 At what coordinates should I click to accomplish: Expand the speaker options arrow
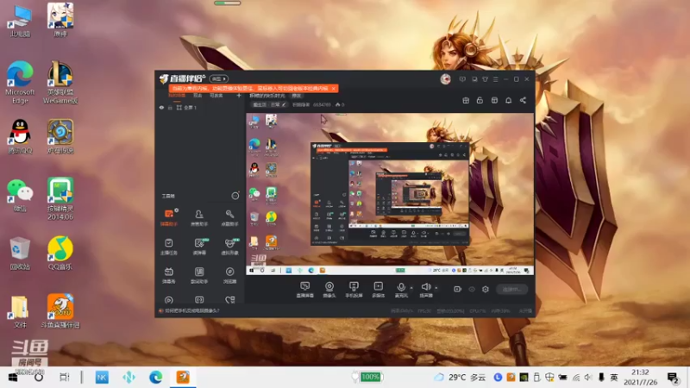coord(436,288)
